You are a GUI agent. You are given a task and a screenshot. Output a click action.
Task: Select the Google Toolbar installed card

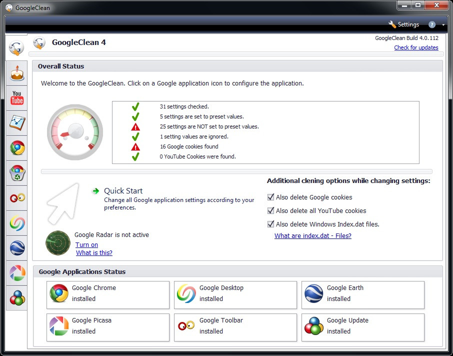(x=235, y=327)
